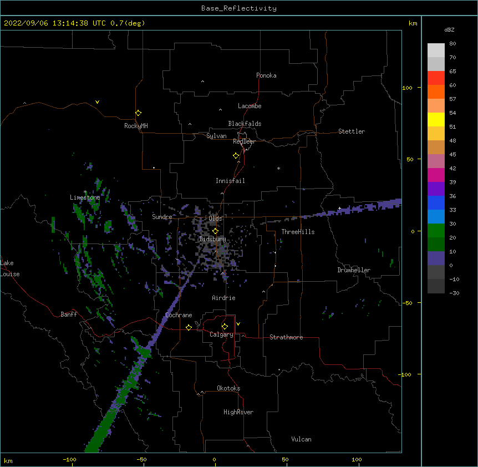Viewport: 478px width, 467px height.
Task: Click the grey 70 dBZ color swatch
Action: pos(436,64)
